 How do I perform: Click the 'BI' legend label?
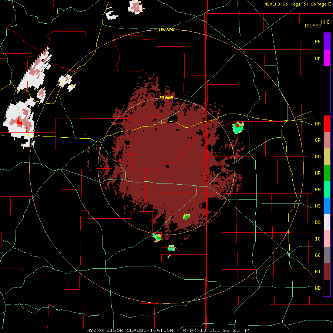317,272
